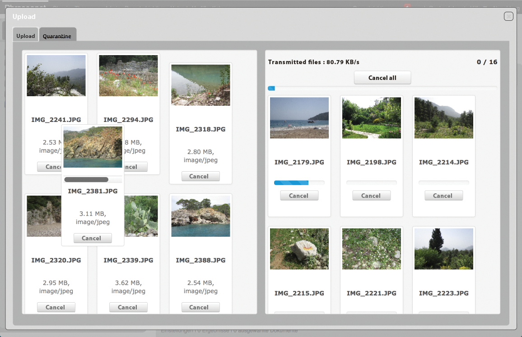
Task: Cancel the transfer of IMG_2179.JPG
Action: coord(299,195)
